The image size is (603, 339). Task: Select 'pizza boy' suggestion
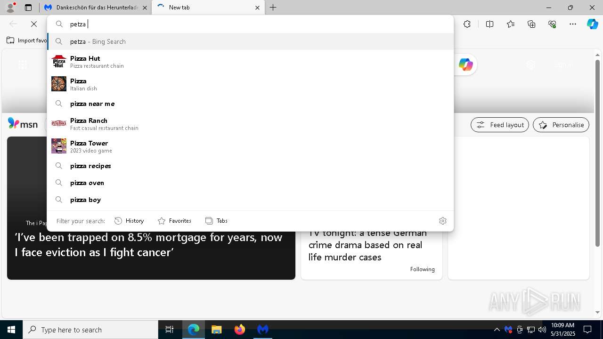point(250,200)
